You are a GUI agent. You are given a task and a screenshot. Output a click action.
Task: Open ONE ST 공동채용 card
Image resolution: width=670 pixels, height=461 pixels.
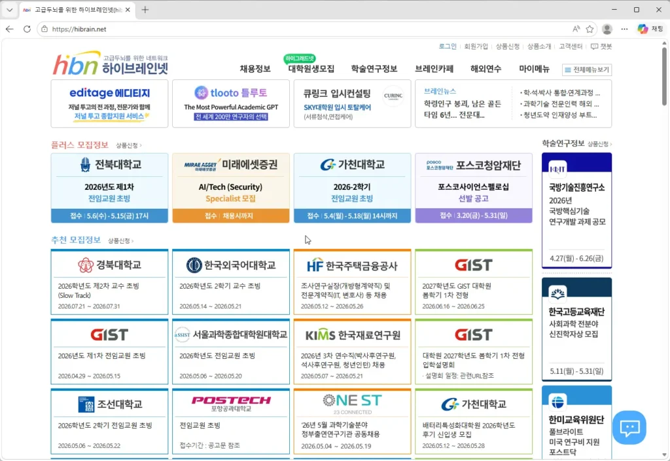point(352,421)
